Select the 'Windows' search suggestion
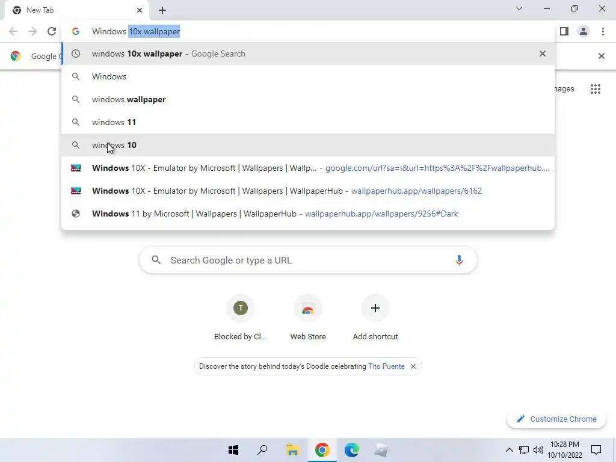Image resolution: width=616 pixels, height=462 pixels. click(308, 76)
